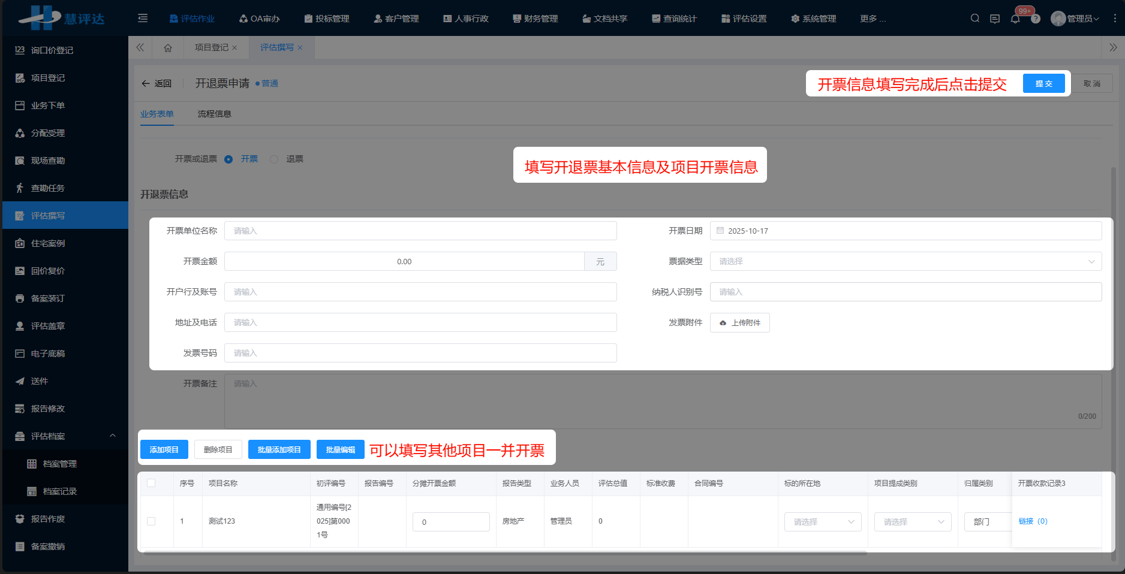Click the help question mark icon

[x=1036, y=19]
